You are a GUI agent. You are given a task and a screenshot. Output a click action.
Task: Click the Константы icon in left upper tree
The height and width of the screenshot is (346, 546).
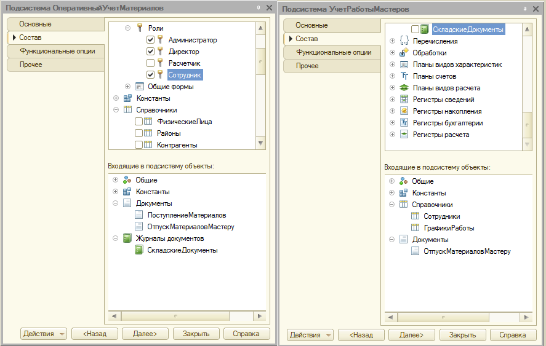[127, 98]
